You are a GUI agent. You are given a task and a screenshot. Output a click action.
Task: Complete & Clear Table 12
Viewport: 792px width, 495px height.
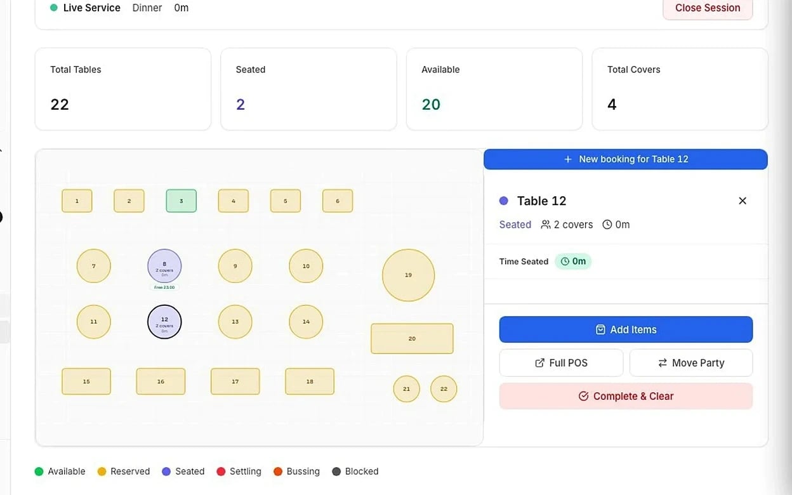click(626, 396)
